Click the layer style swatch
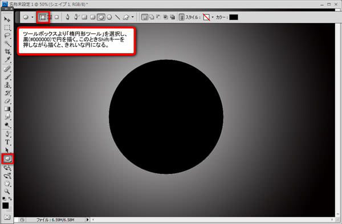 pyautogui.click(x=206, y=17)
